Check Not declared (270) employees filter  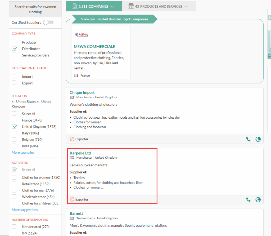[14, 226]
